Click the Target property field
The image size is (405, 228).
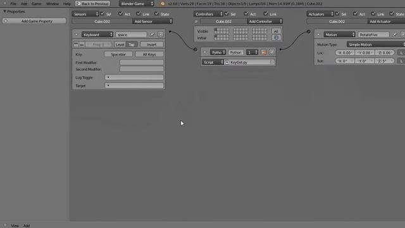coord(134,85)
